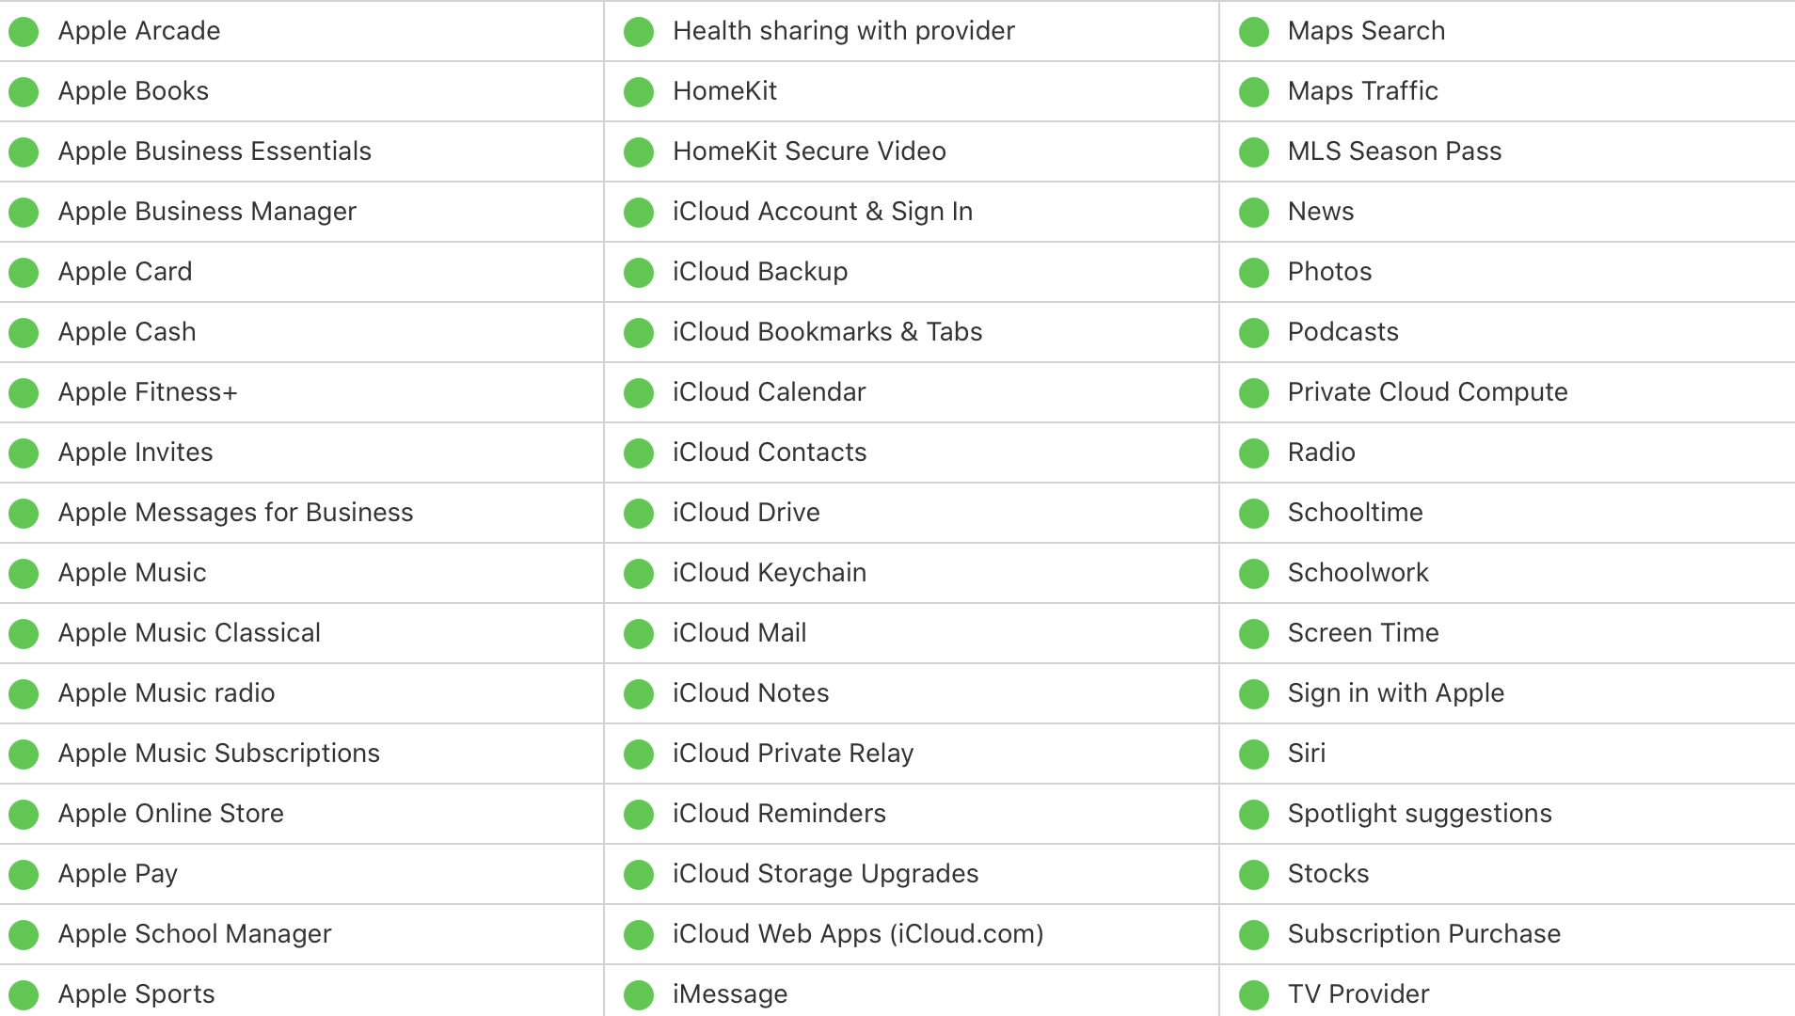Select the green indicator for Maps Traffic
This screenshot has width=1795, height=1016.
tap(1254, 91)
